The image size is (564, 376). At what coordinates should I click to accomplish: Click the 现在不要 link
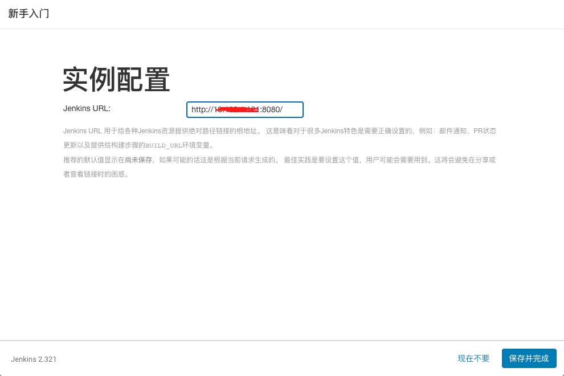[x=473, y=358]
